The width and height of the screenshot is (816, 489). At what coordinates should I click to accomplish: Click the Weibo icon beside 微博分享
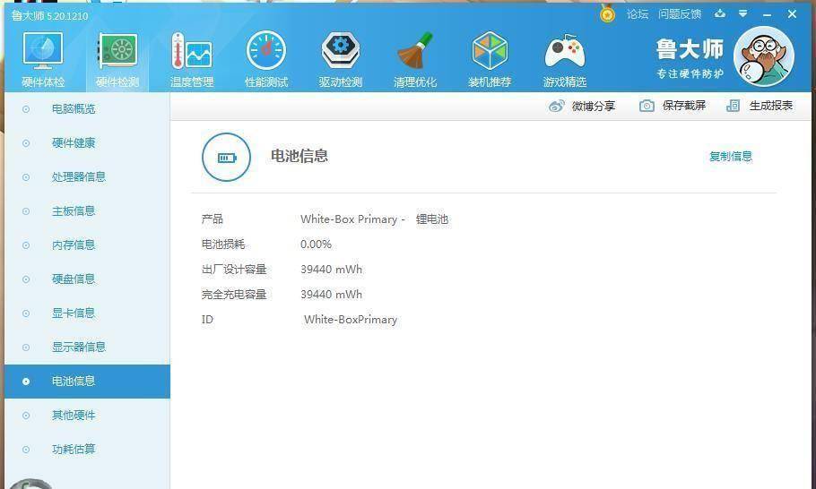[x=556, y=106]
